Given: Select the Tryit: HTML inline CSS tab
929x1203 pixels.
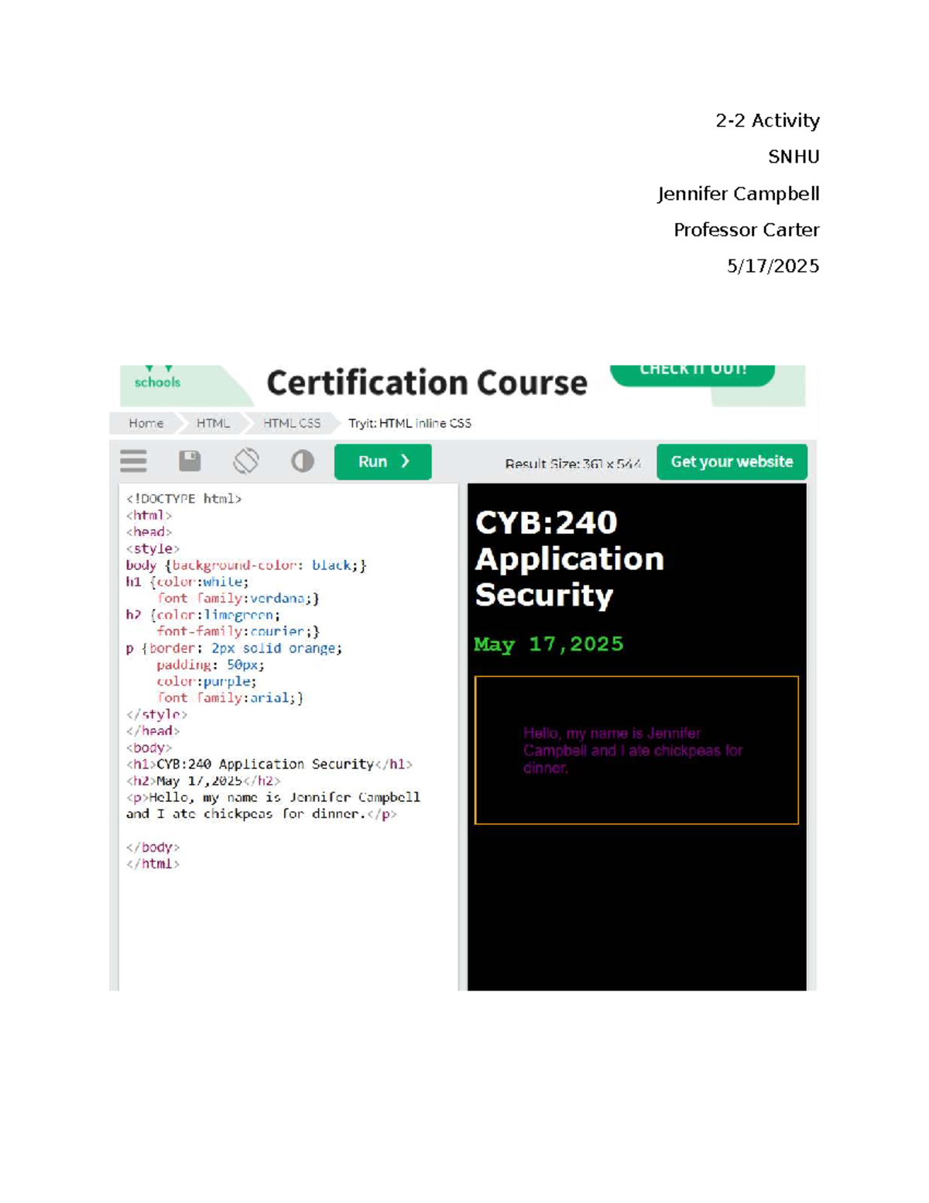Looking at the screenshot, I should tap(410, 423).
